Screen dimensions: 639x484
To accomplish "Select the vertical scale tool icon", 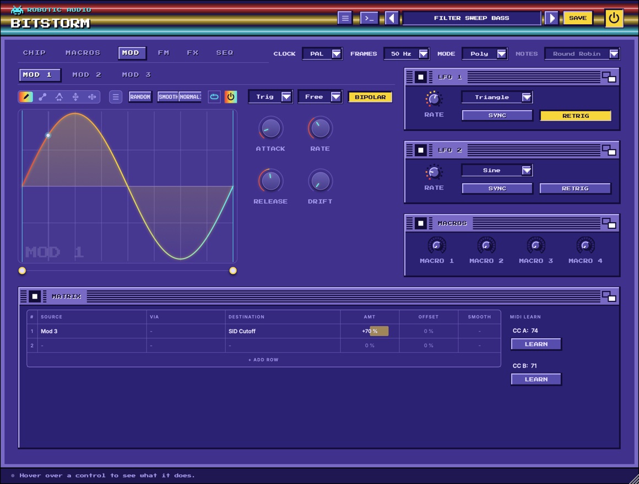I will click(x=75, y=97).
